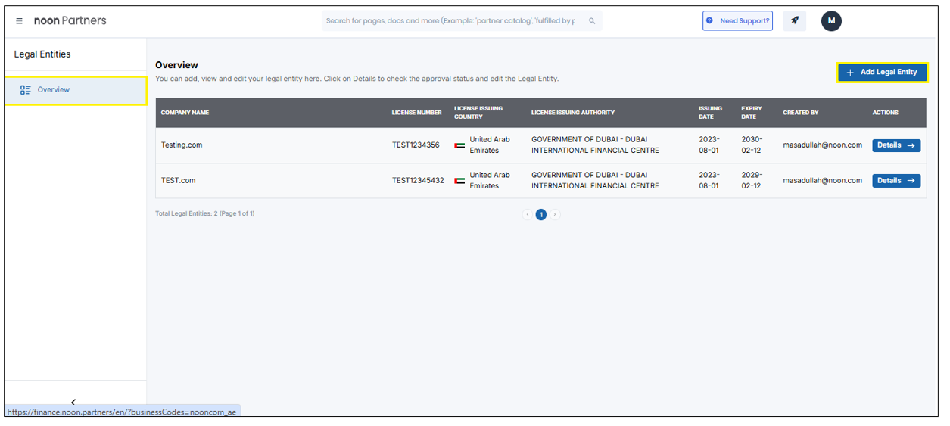Click the noon Partners logo
The width and height of the screenshot is (950, 426).
(x=70, y=20)
